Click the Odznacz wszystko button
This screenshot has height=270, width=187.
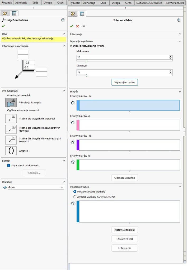pos(125,178)
